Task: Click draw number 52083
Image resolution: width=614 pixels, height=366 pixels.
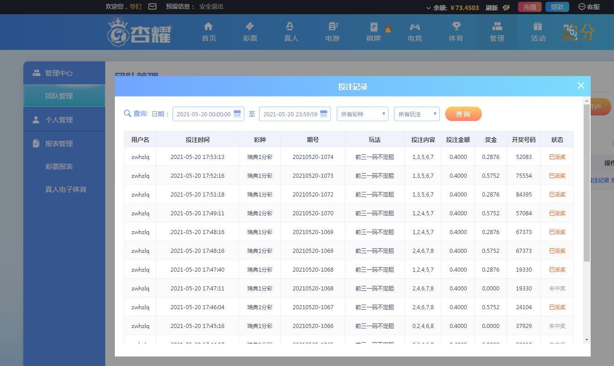Action: pyautogui.click(x=524, y=157)
